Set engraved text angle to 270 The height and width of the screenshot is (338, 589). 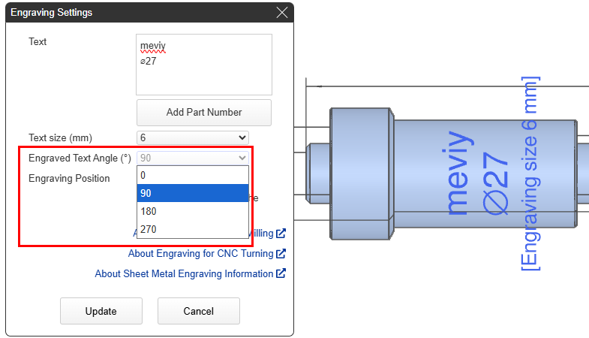pyautogui.click(x=192, y=229)
